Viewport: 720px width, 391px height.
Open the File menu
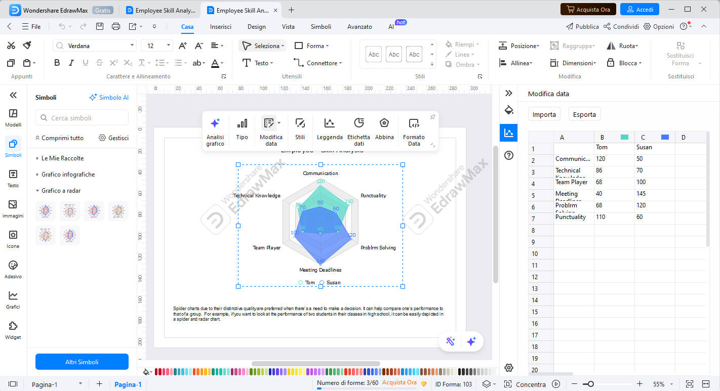31,26
